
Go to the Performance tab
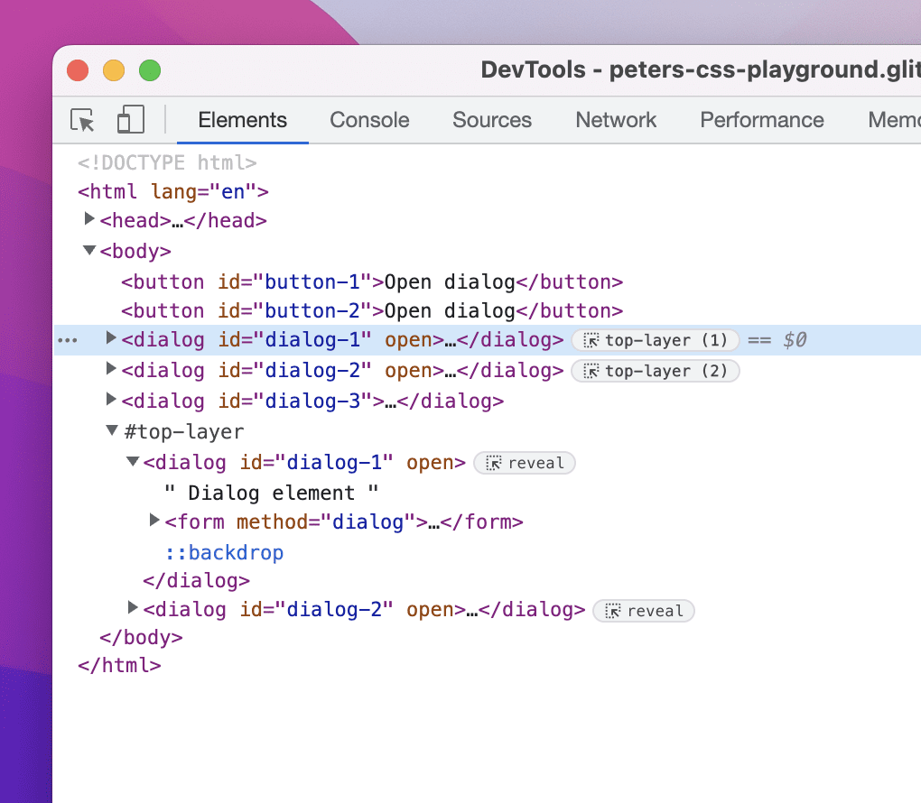click(x=762, y=120)
